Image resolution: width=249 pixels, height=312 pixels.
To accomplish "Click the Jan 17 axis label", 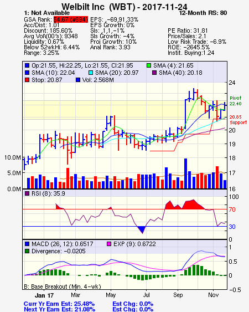I will tap(44, 295).
